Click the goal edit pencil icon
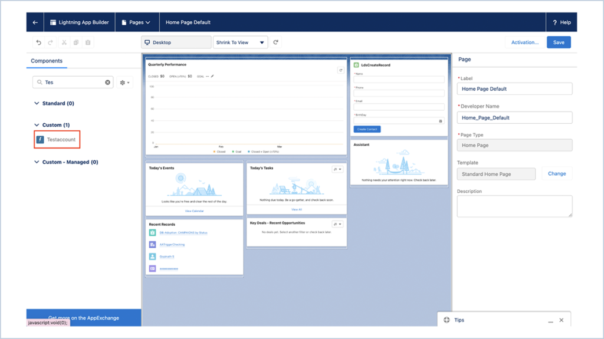 pos(212,76)
